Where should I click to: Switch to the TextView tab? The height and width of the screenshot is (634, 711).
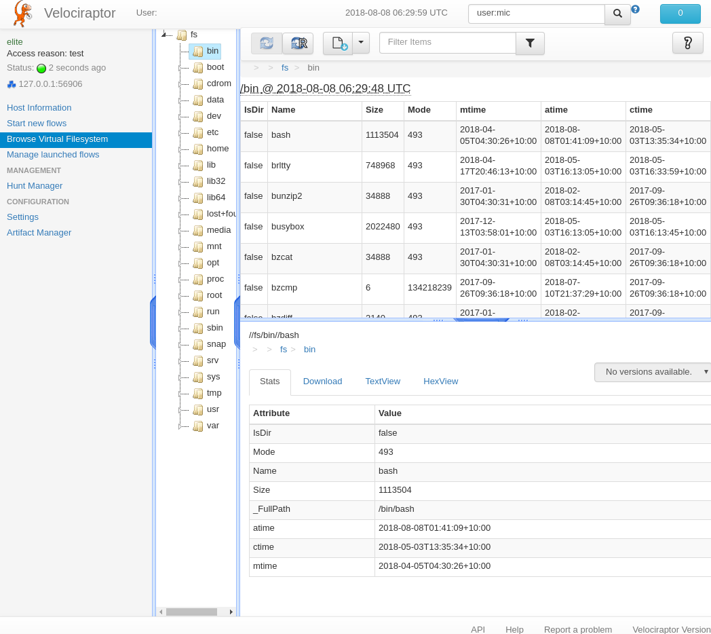383,381
